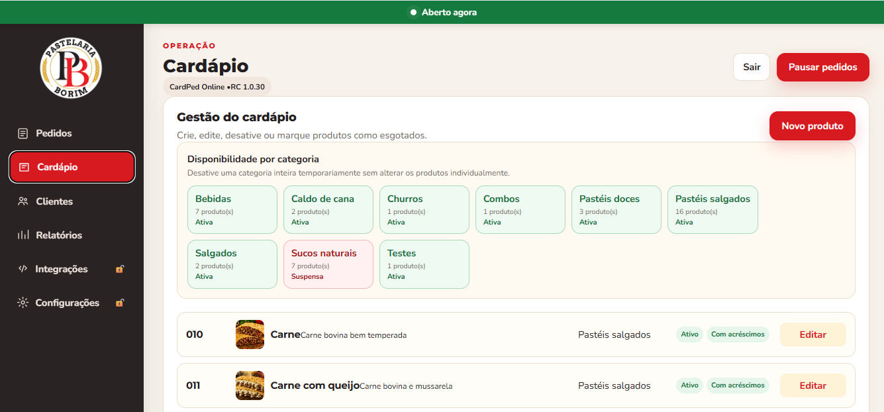The width and height of the screenshot is (884, 412).
Task: Toggle the Churros category card
Action: pos(424,210)
